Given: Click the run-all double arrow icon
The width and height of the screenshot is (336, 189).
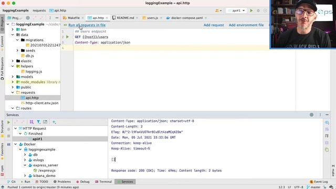Looking at the screenshot, I should [x=65, y=25].
